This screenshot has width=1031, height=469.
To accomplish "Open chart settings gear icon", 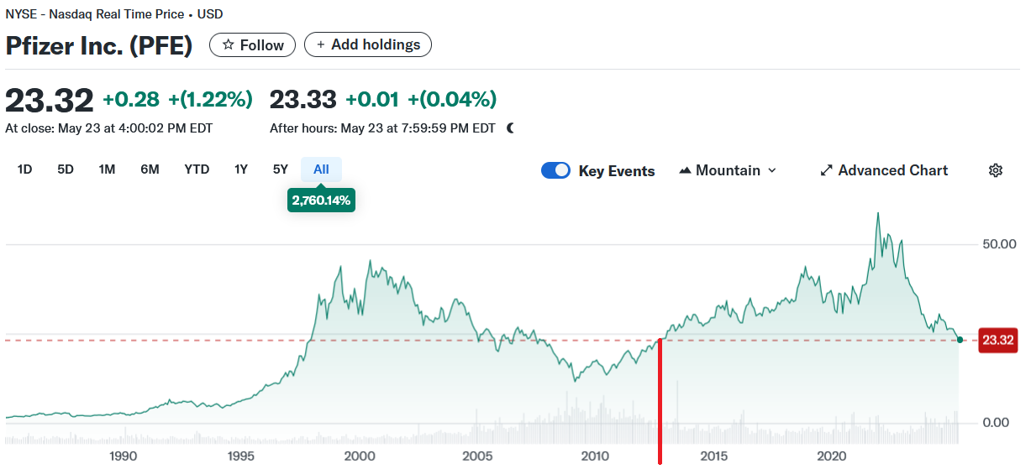I will (x=996, y=170).
